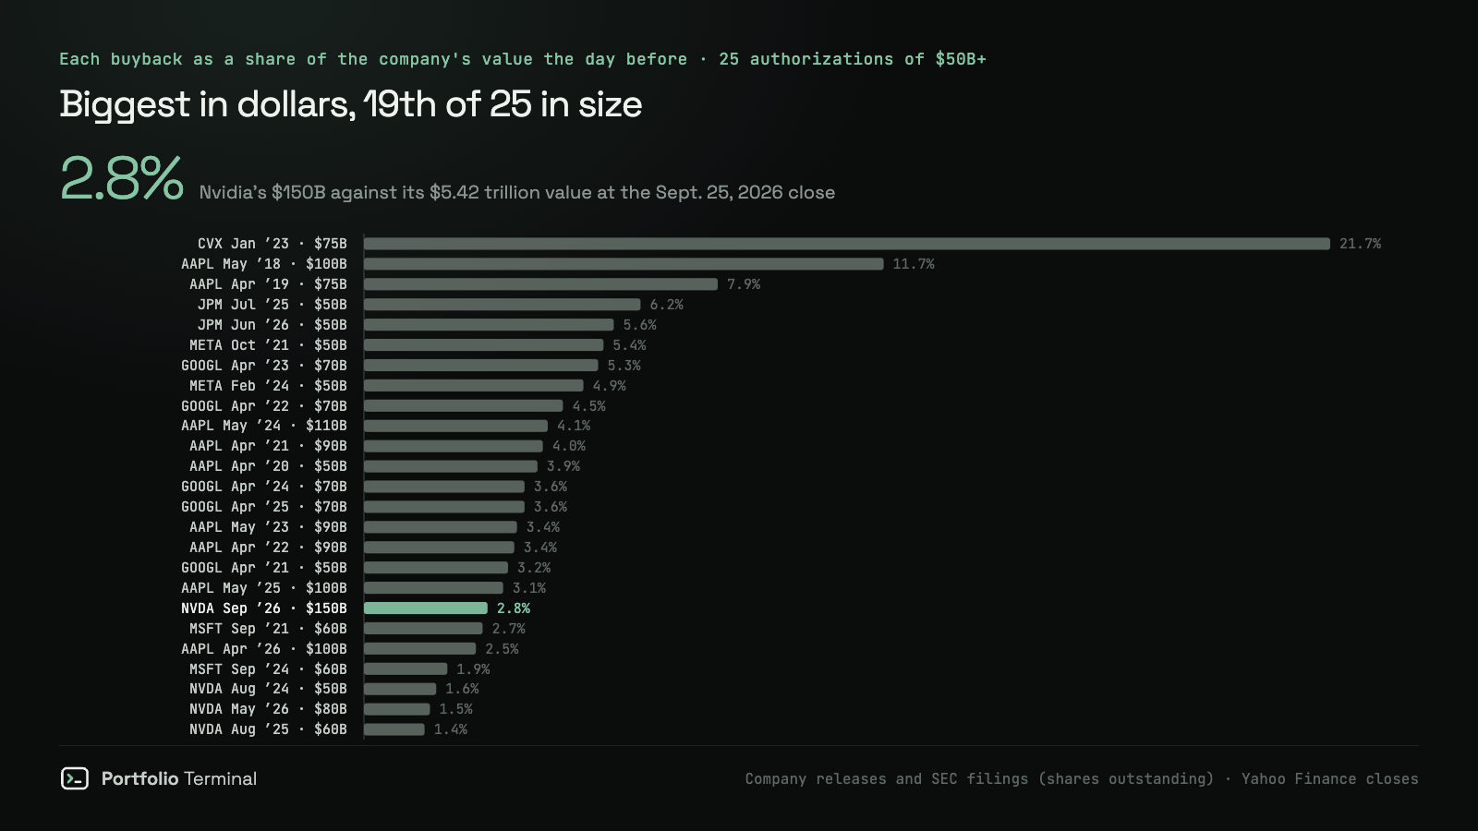
Task: Select the JPM Jul '25 · $50B label
Action: pos(273,305)
